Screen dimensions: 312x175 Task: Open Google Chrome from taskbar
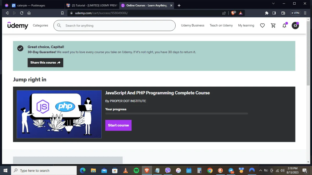point(210,170)
